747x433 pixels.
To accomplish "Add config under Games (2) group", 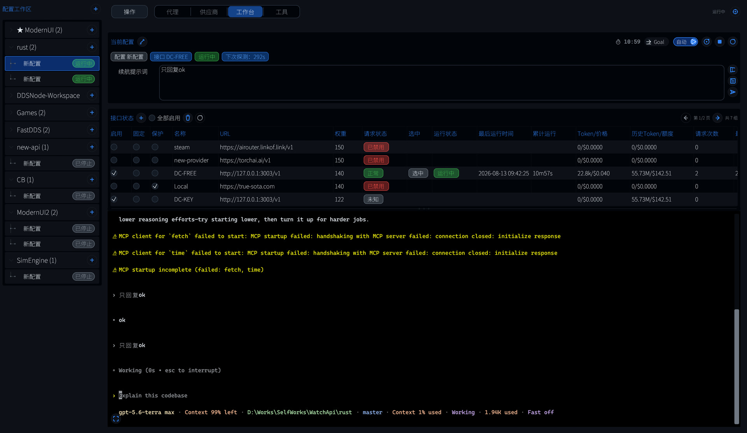I will pyautogui.click(x=92, y=113).
